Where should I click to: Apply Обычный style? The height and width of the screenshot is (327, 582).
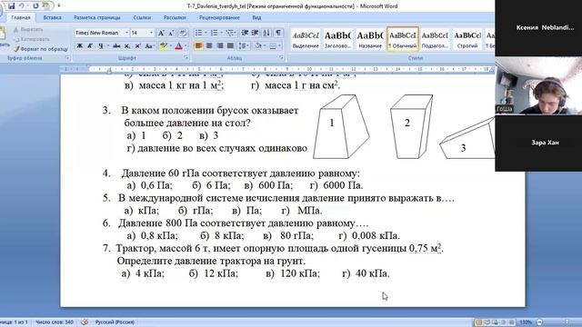point(402,39)
